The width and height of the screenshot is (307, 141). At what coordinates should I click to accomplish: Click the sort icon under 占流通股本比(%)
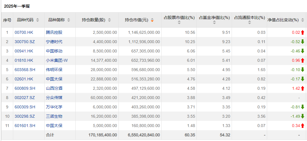pos(249,22)
